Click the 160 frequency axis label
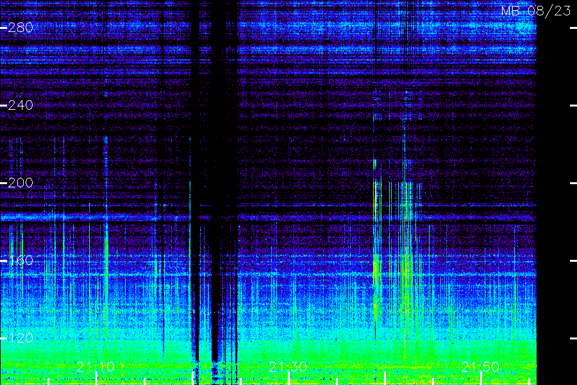This screenshot has height=385, width=577. 21,261
